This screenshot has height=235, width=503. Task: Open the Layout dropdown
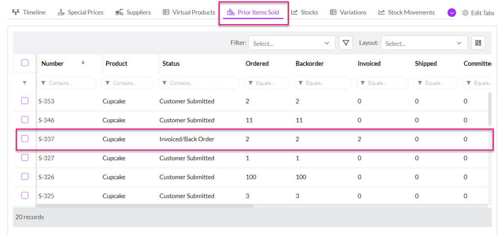(x=424, y=43)
